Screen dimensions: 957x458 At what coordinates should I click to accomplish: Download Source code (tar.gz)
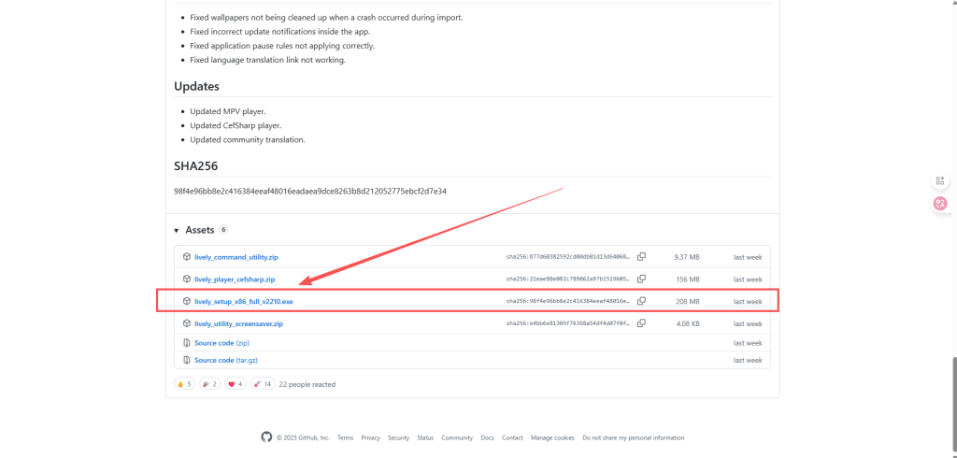click(x=226, y=360)
